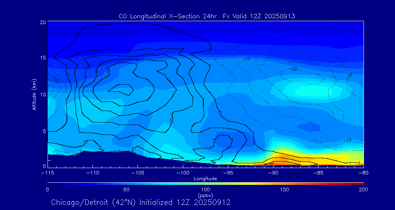Click the '5' altitude tick label
This screenshot has height=210, width=395.
pyautogui.click(x=44, y=131)
